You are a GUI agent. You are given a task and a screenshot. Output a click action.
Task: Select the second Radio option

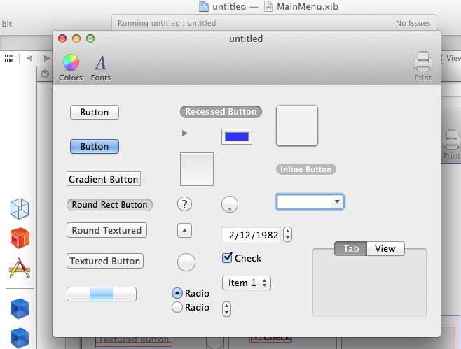click(177, 307)
